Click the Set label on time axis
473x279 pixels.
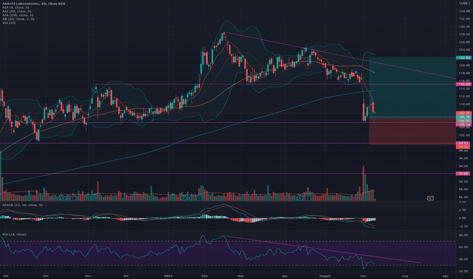point(6,276)
